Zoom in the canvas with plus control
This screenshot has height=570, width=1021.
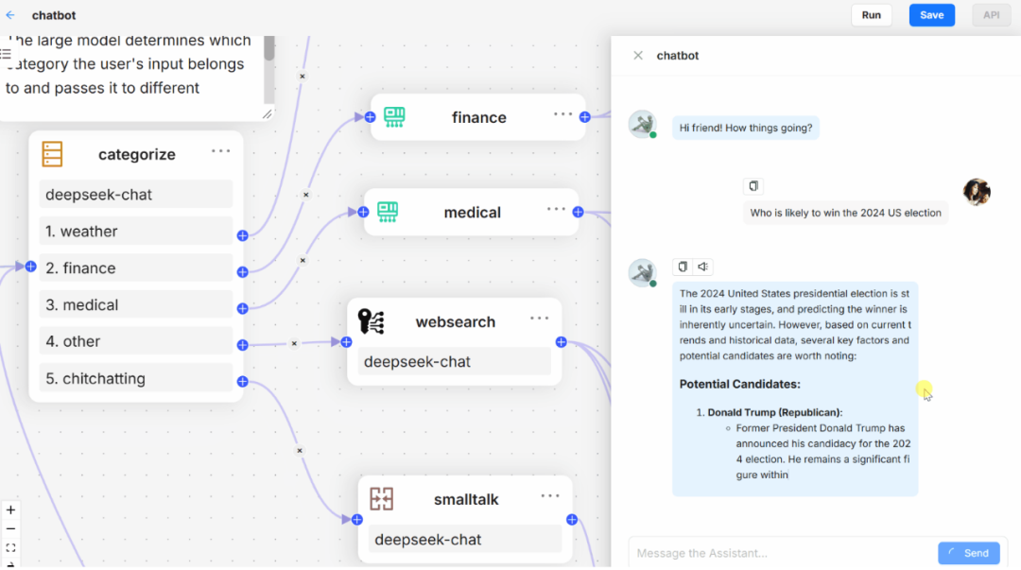(11, 510)
